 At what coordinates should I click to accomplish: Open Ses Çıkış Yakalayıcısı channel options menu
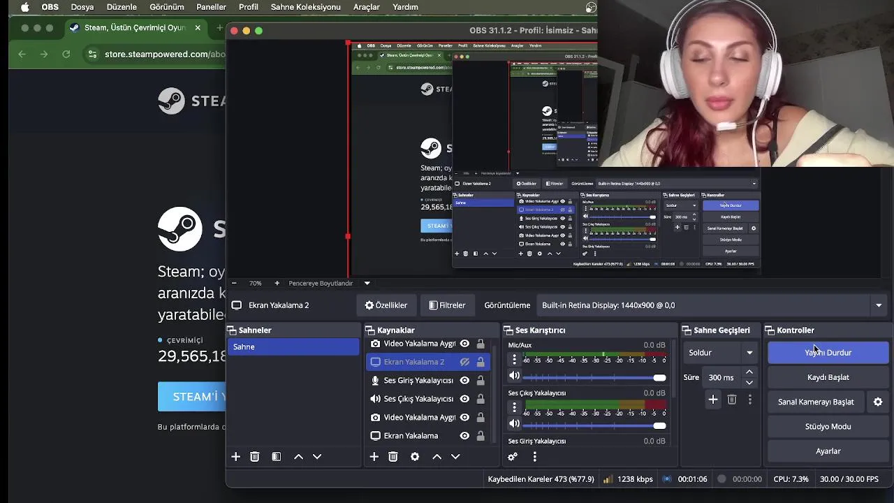coord(515,407)
